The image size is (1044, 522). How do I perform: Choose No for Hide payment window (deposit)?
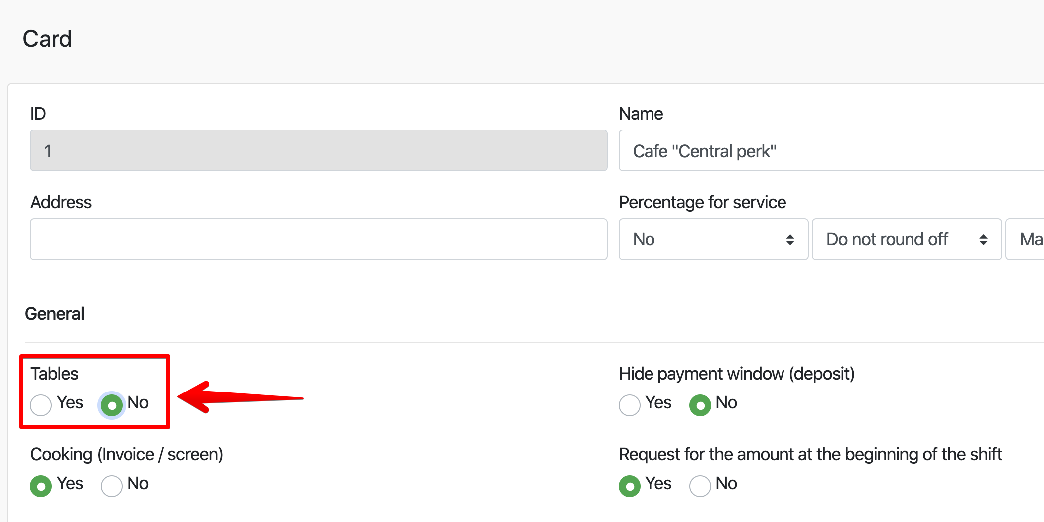click(700, 405)
